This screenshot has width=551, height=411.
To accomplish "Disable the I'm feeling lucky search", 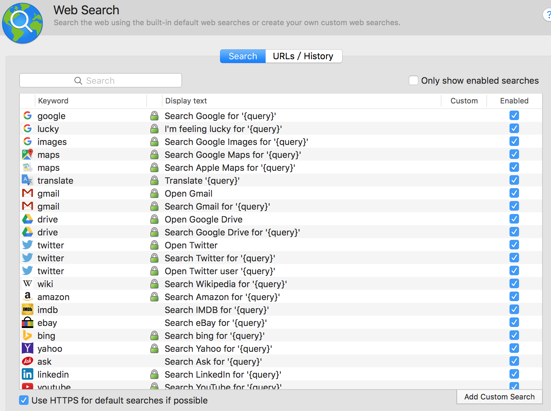I will [514, 129].
